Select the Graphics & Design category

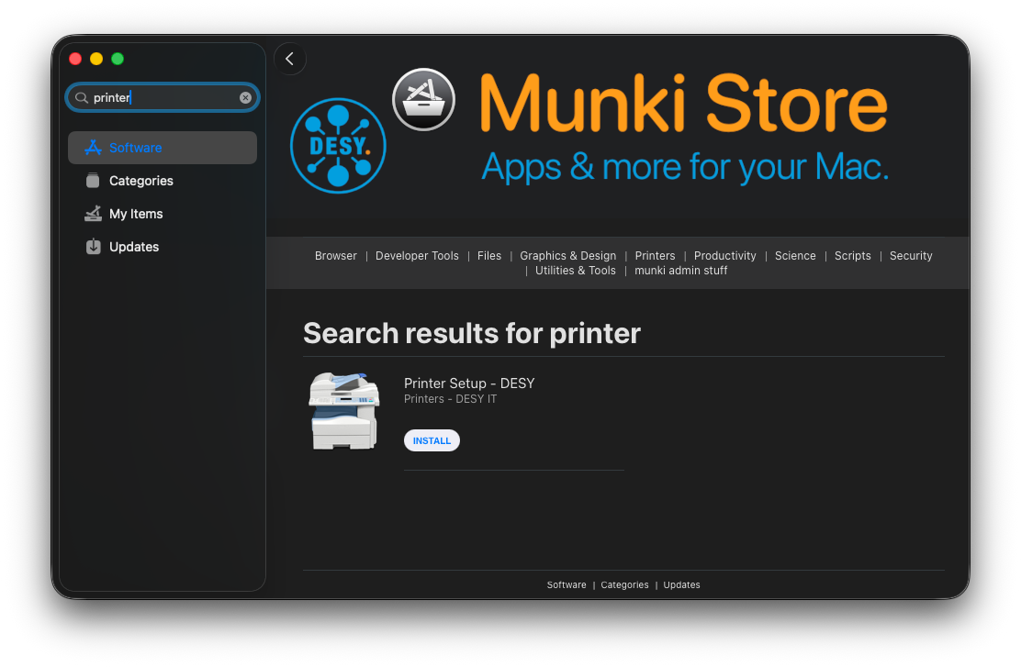point(567,256)
